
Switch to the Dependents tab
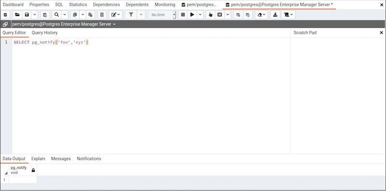pyautogui.click(x=137, y=4)
